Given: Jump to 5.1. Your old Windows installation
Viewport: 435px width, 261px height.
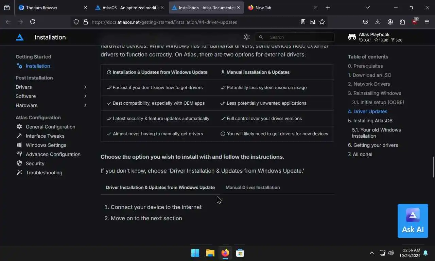Looking at the screenshot, I should [377, 133].
